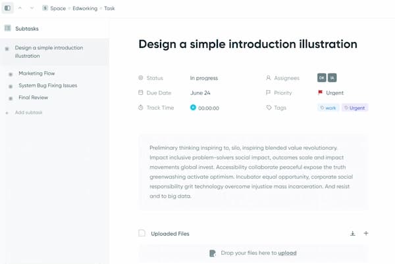Screen dimensions: 395x264
Task: Click the download files icon
Action: tap(352, 233)
